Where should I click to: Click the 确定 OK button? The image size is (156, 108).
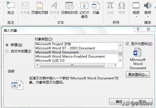click(x=119, y=101)
